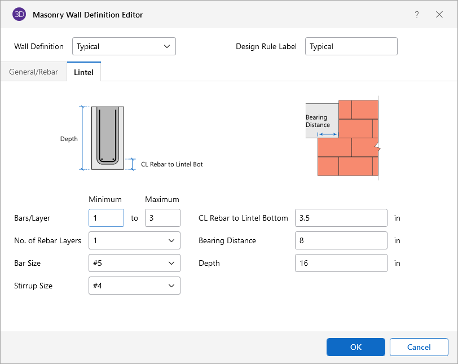Click the Design Rule Label text field

click(351, 46)
